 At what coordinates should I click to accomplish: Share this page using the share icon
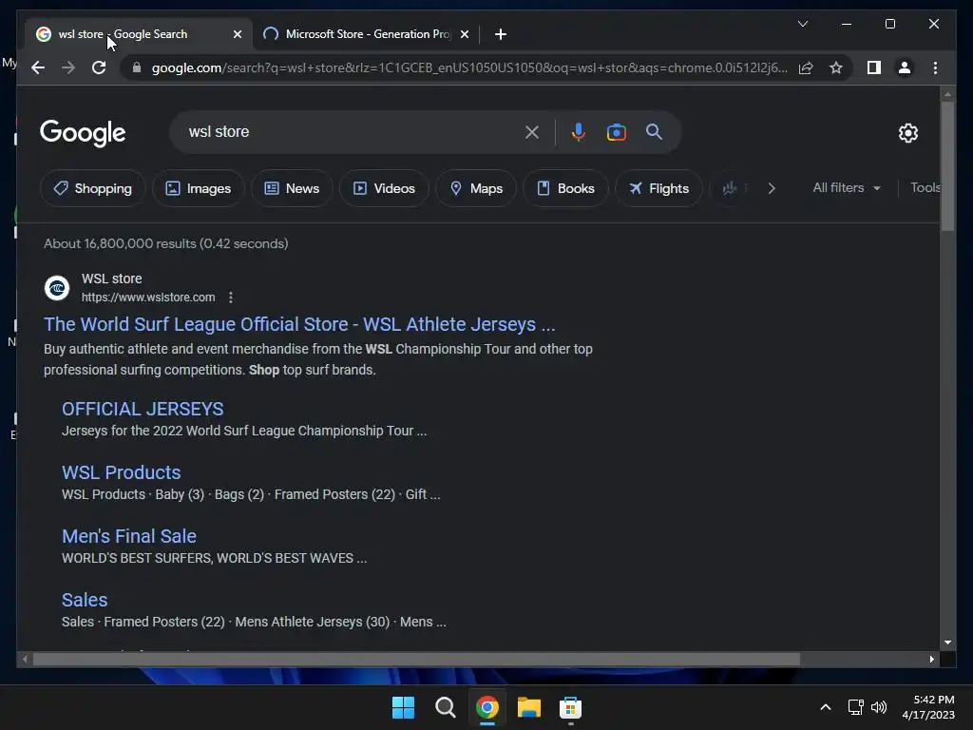pos(806,67)
